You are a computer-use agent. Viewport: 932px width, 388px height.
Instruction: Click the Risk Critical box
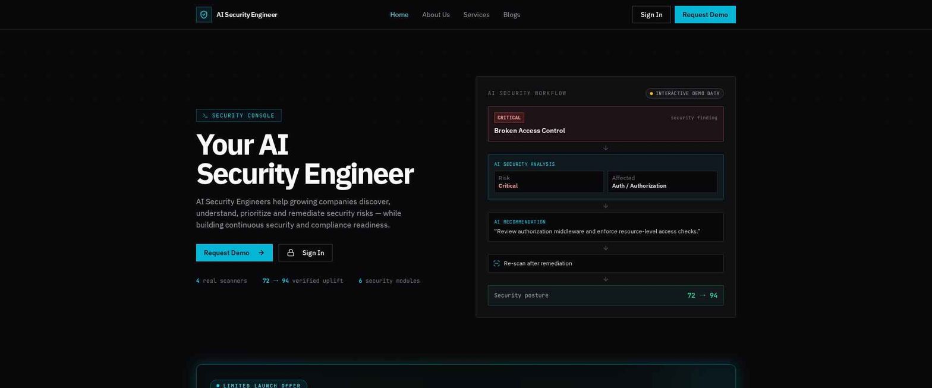pyautogui.click(x=549, y=182)
